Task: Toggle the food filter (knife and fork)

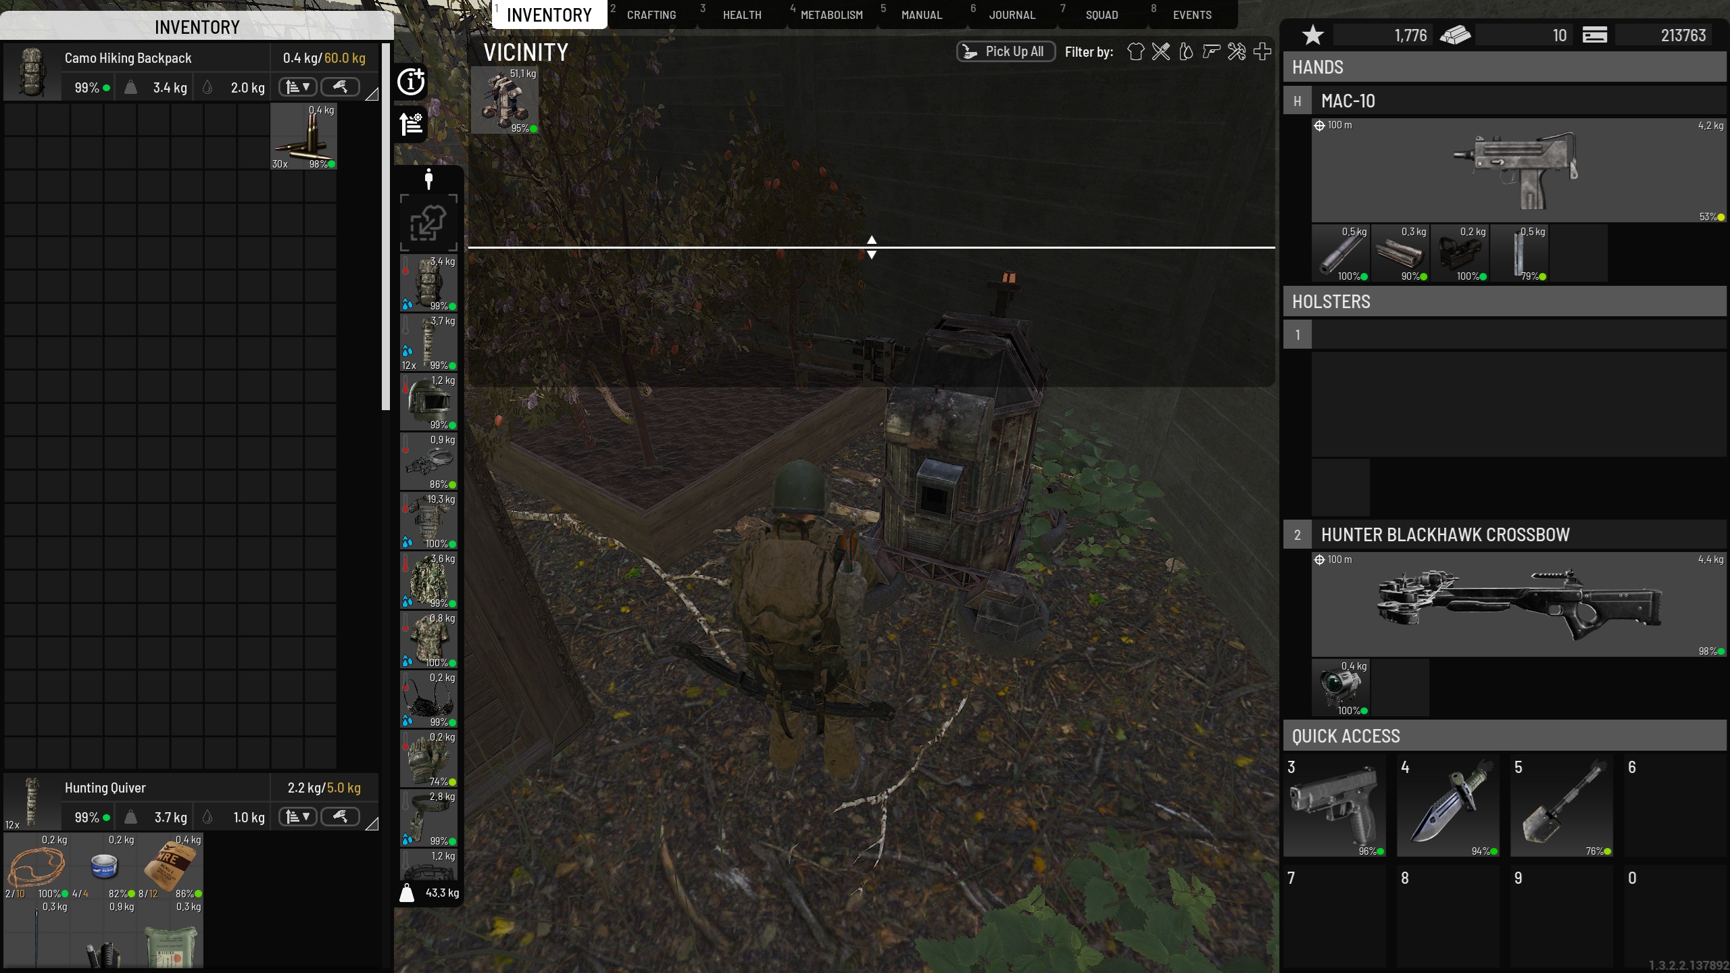Action: click(x=1161, y=51)
